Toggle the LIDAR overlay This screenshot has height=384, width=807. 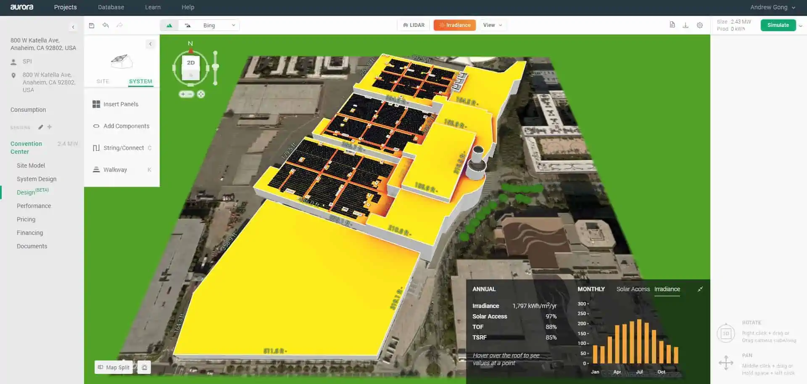pos(414,25)
